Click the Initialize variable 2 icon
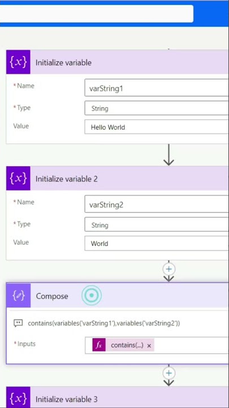Screen dimensions: 229x408 [18, 178]
